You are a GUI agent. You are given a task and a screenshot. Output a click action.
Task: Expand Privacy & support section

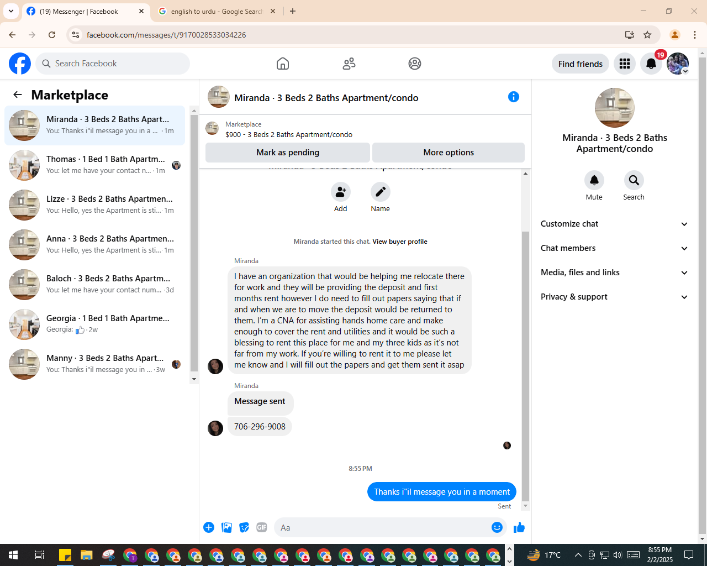coord(615,297)
